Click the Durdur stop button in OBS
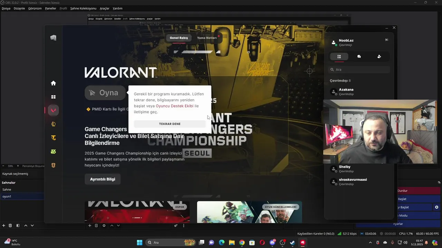 419,190
